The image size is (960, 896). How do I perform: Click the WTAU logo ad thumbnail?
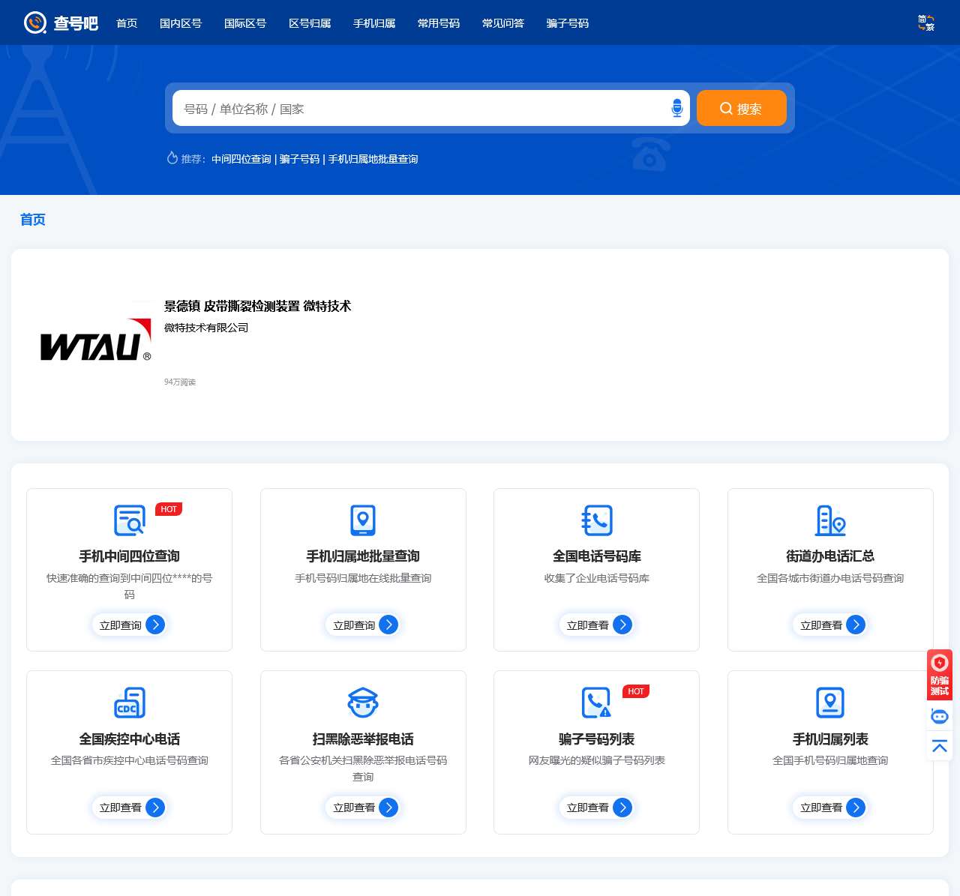click(95, 341)
